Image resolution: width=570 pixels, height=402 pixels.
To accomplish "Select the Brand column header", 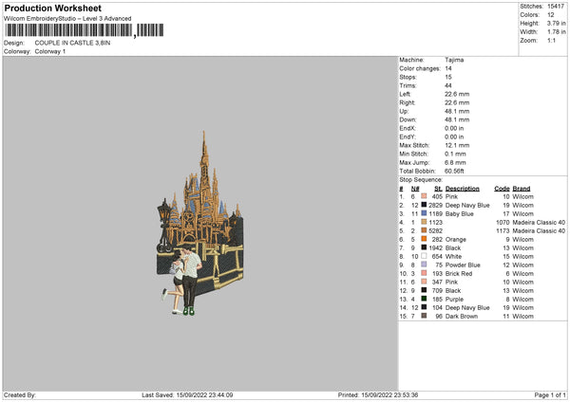I will click(x=522, y=188).
